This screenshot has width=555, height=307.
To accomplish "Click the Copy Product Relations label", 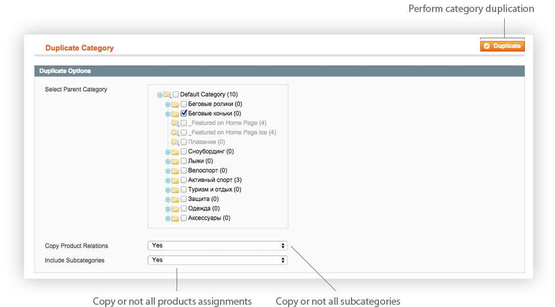I will [x=77, y=246].
